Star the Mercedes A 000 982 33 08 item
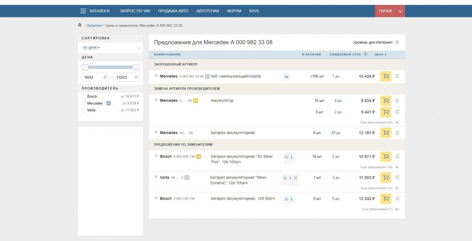472x241 pixels. click(156, 76)
